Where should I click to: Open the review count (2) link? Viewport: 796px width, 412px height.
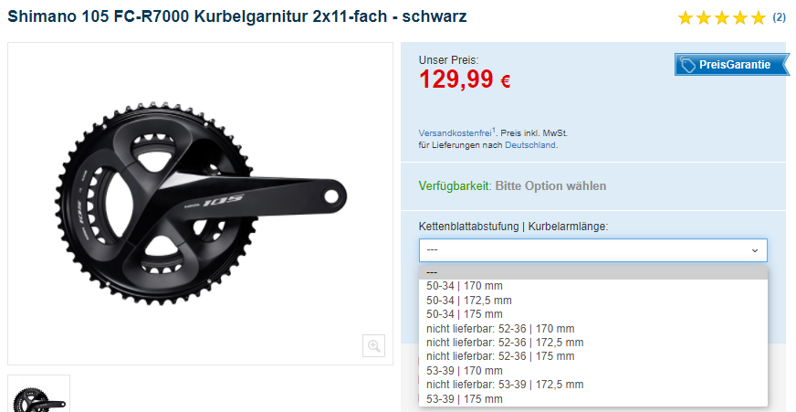[x=780, y=17]
